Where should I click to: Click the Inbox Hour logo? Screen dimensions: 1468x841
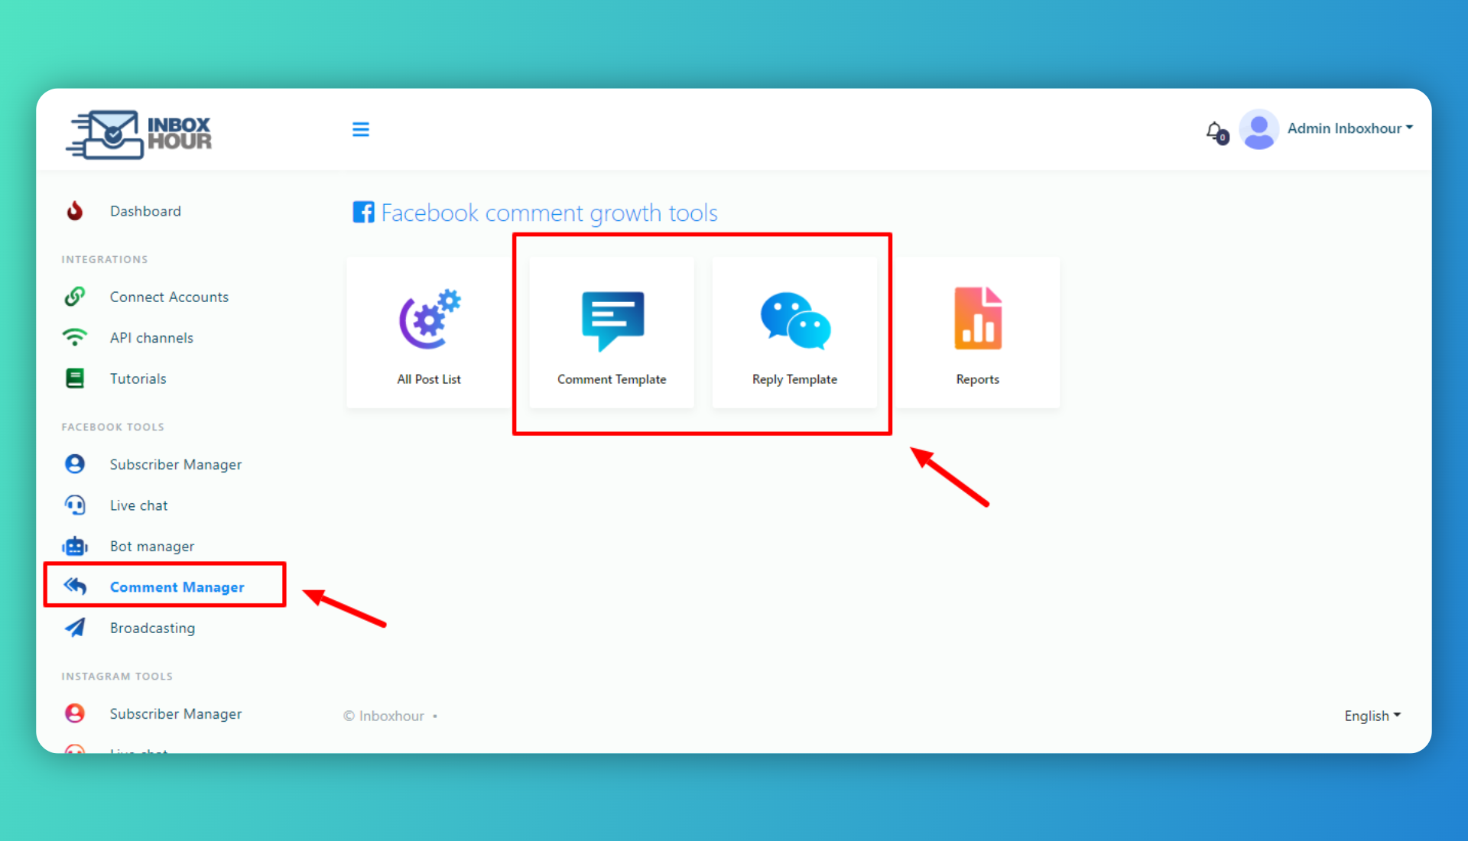(x=139, y=134)
